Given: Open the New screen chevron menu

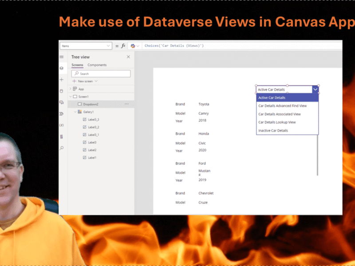Looking at the screenshot, I should [96, 81].
